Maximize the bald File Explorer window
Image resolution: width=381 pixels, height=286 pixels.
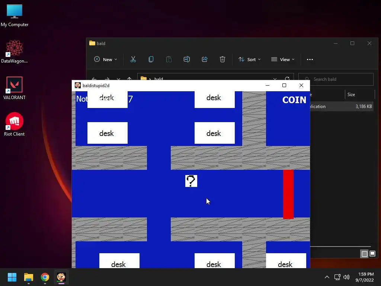tap(352, 43)
